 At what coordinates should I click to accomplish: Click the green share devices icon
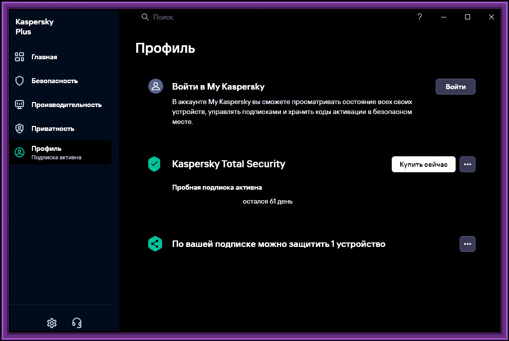pyautogui.click(x=155, y=244)
